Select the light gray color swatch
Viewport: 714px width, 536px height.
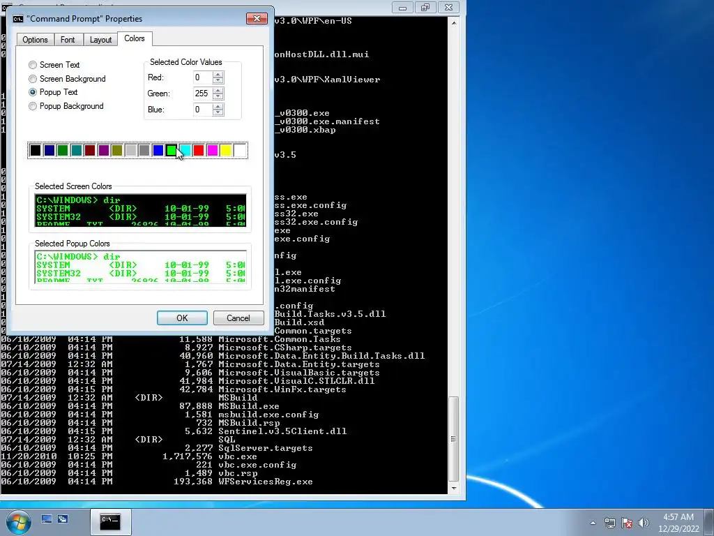[x=130, y=151]
